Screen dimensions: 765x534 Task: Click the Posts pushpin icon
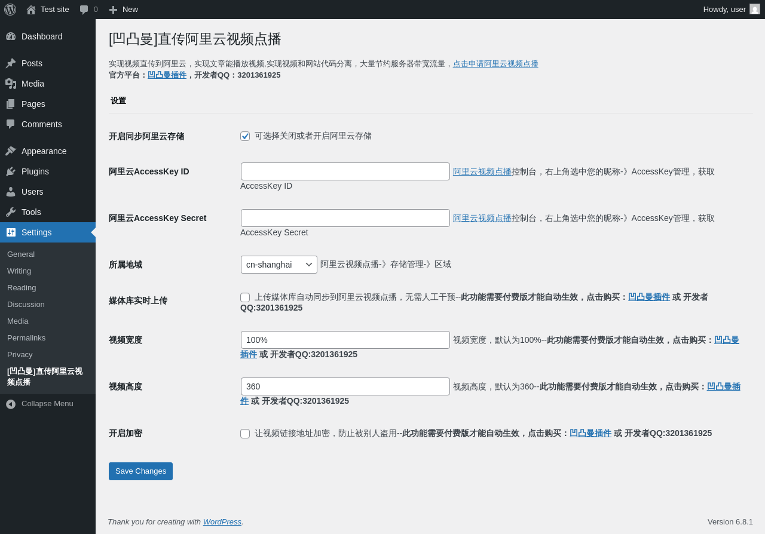(x=11, y=63)
